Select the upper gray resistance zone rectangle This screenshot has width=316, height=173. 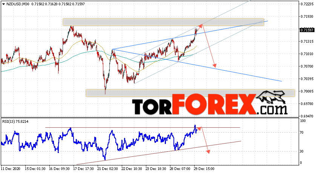click(x=163, y=22)
